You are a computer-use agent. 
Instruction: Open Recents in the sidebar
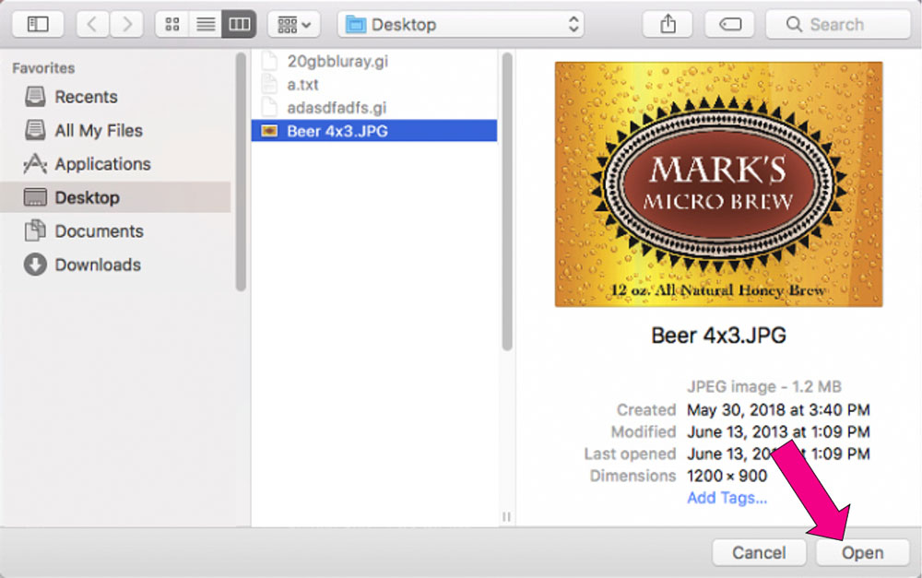point(115,97)
